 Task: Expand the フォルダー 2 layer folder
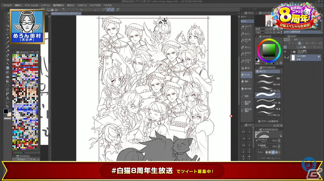(291, 52)
